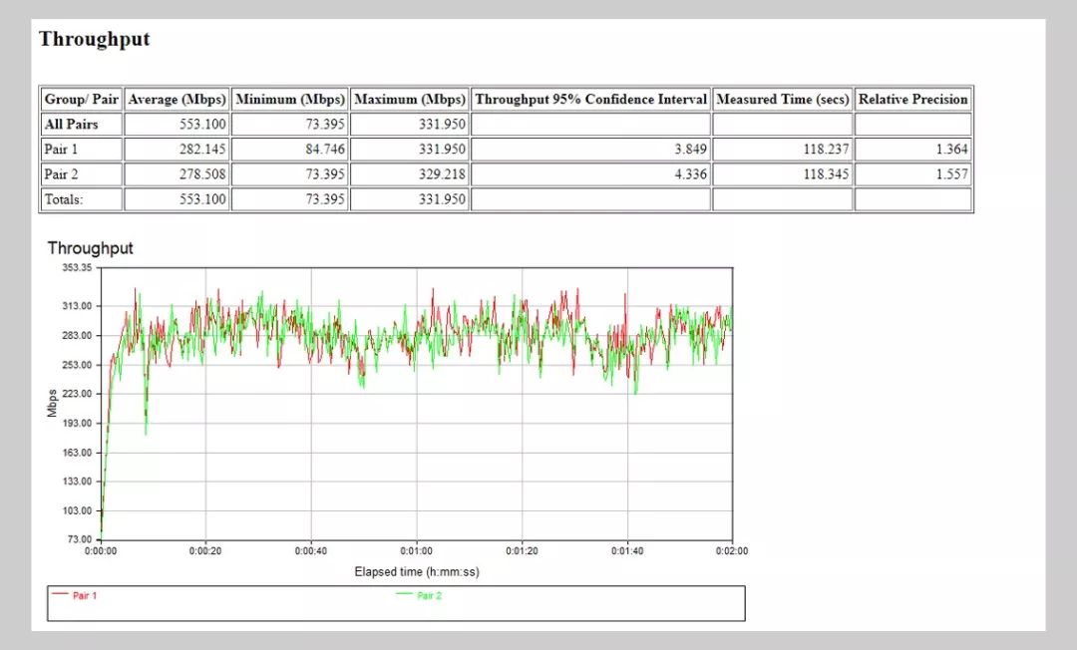Viewport: 1077px width, 650px height.
Task: Click the 1.364 relative precision cell
Action: tap(952, 150)
